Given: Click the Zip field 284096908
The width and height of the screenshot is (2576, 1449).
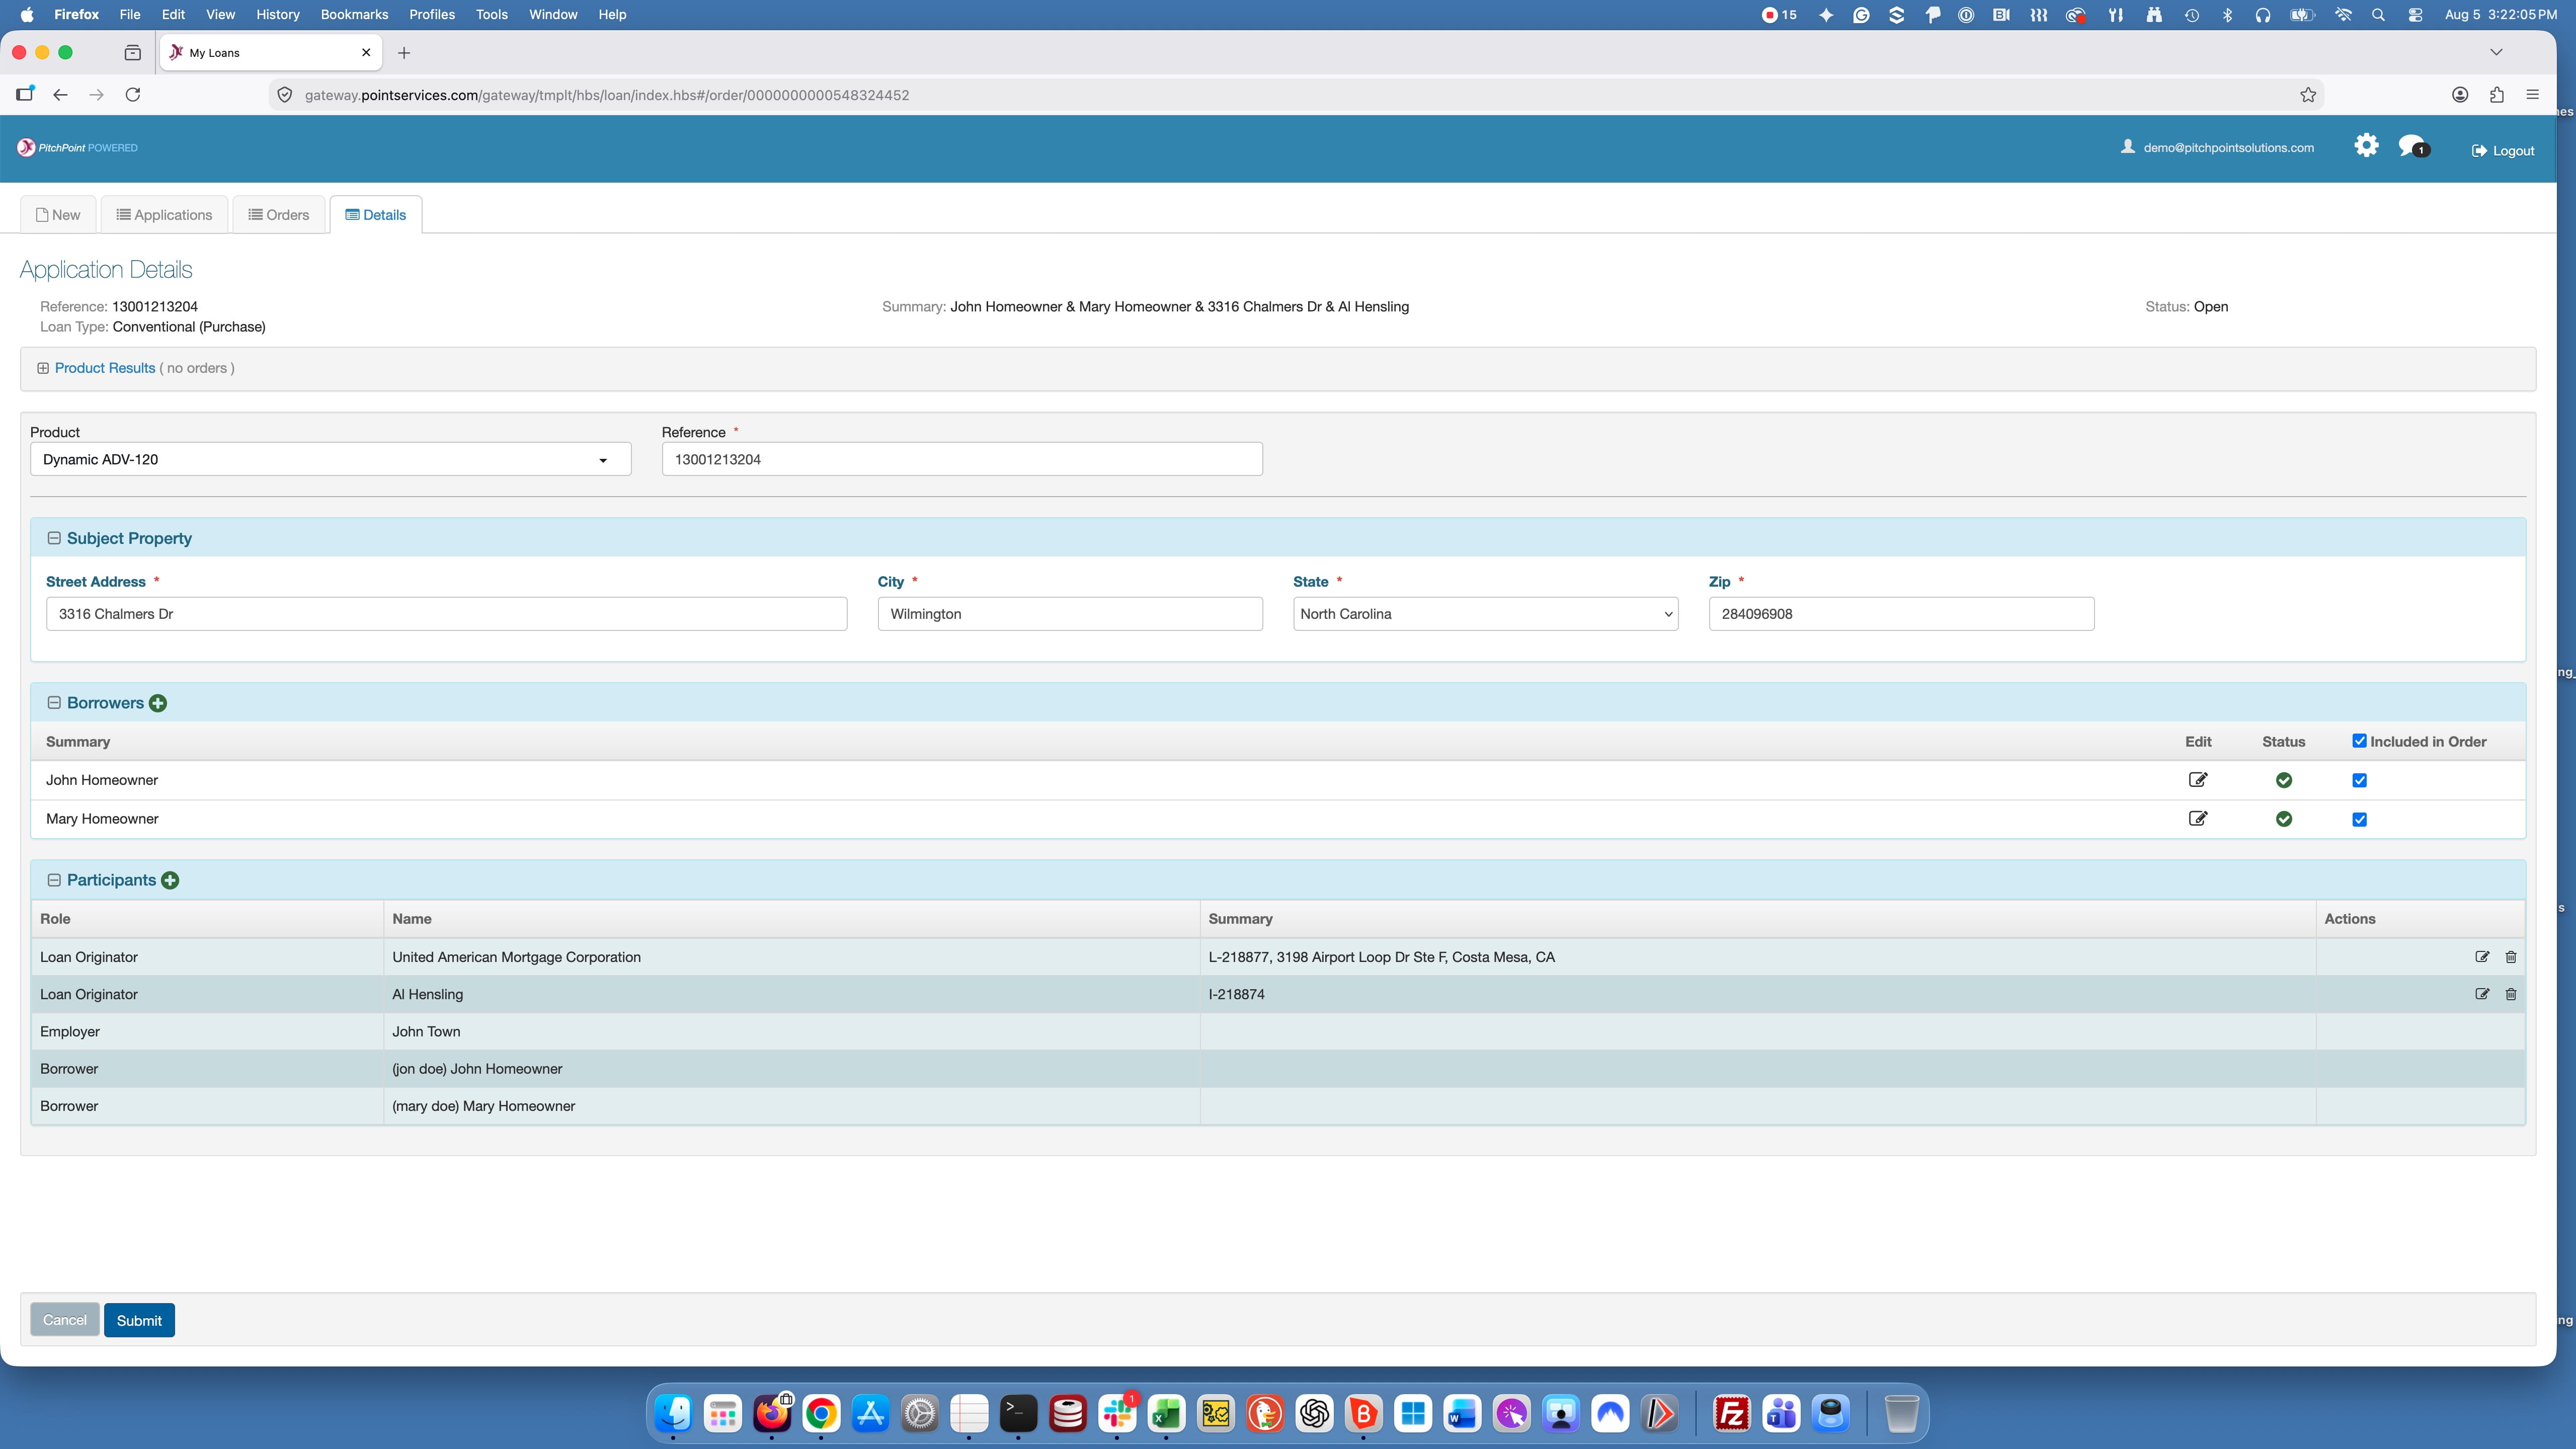Looking at the screenshot, I should (x=1901, y=614).
